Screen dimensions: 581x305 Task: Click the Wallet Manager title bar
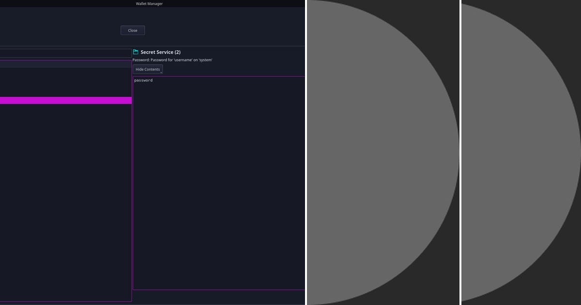click(x=148, y=3)
